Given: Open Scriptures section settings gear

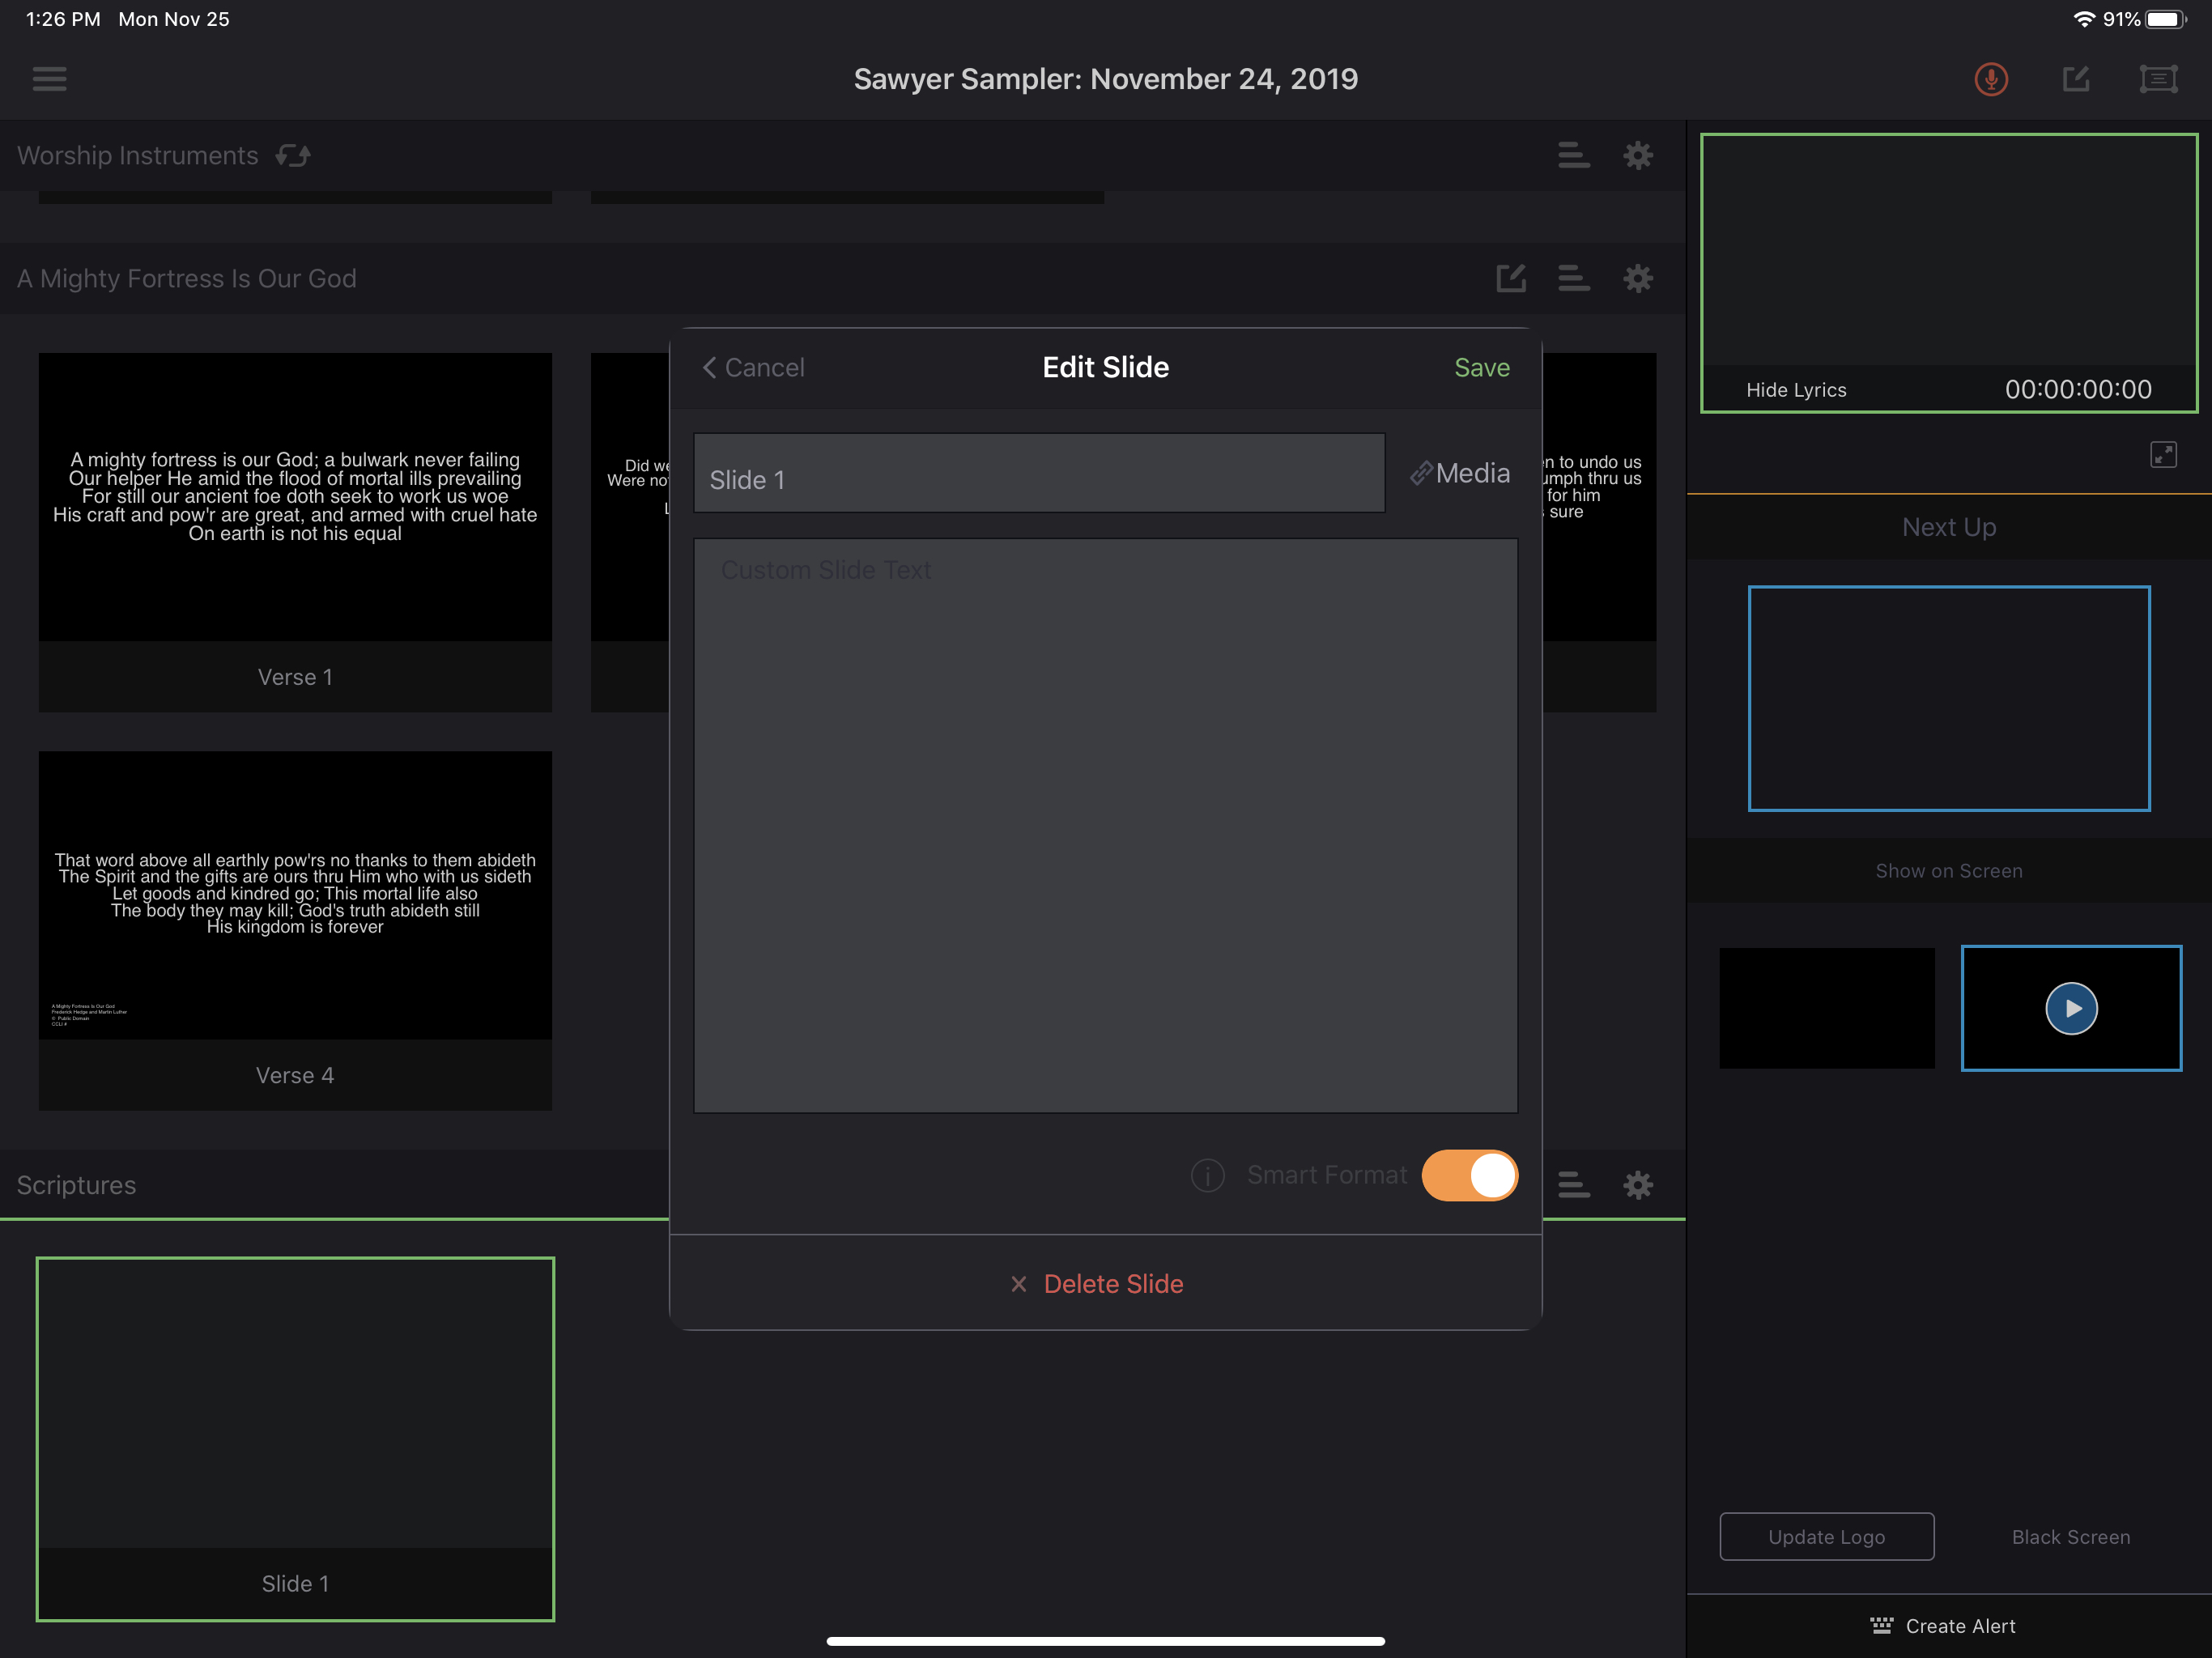Looking at the screenshot, I should [x=1637, y=1185].
